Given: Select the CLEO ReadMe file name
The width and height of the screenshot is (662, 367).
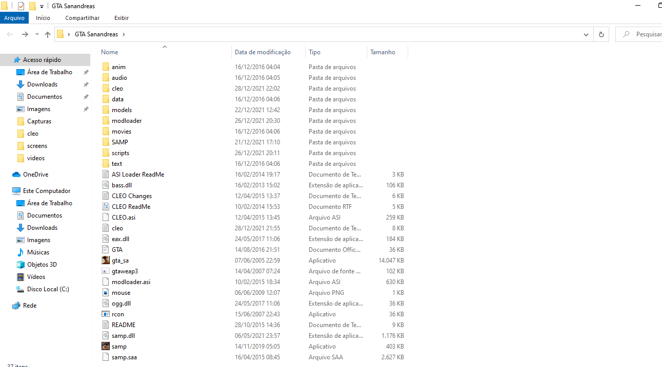Looking at the screenshot, I should click(131, 207).
